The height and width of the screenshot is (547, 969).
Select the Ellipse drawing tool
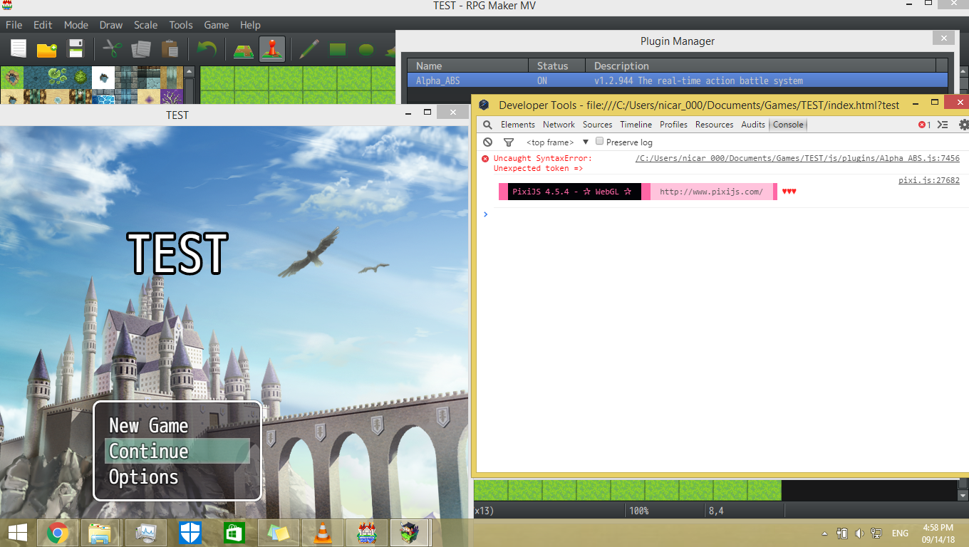[366, 49]
